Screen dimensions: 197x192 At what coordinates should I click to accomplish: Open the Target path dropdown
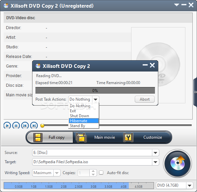tap(155, 162)
